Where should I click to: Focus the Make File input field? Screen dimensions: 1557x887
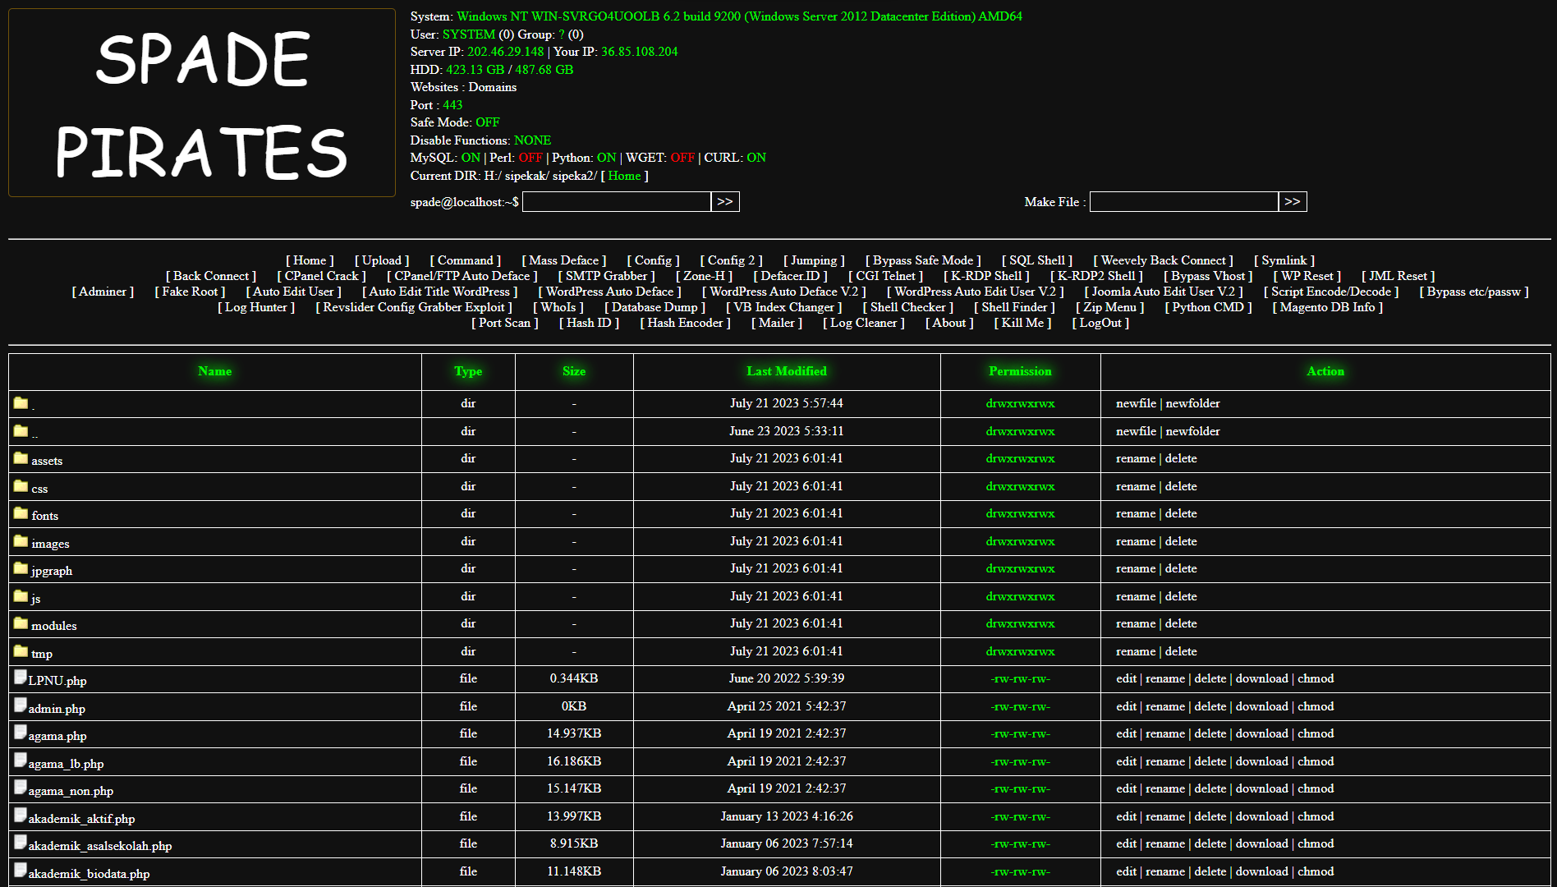1184,202
